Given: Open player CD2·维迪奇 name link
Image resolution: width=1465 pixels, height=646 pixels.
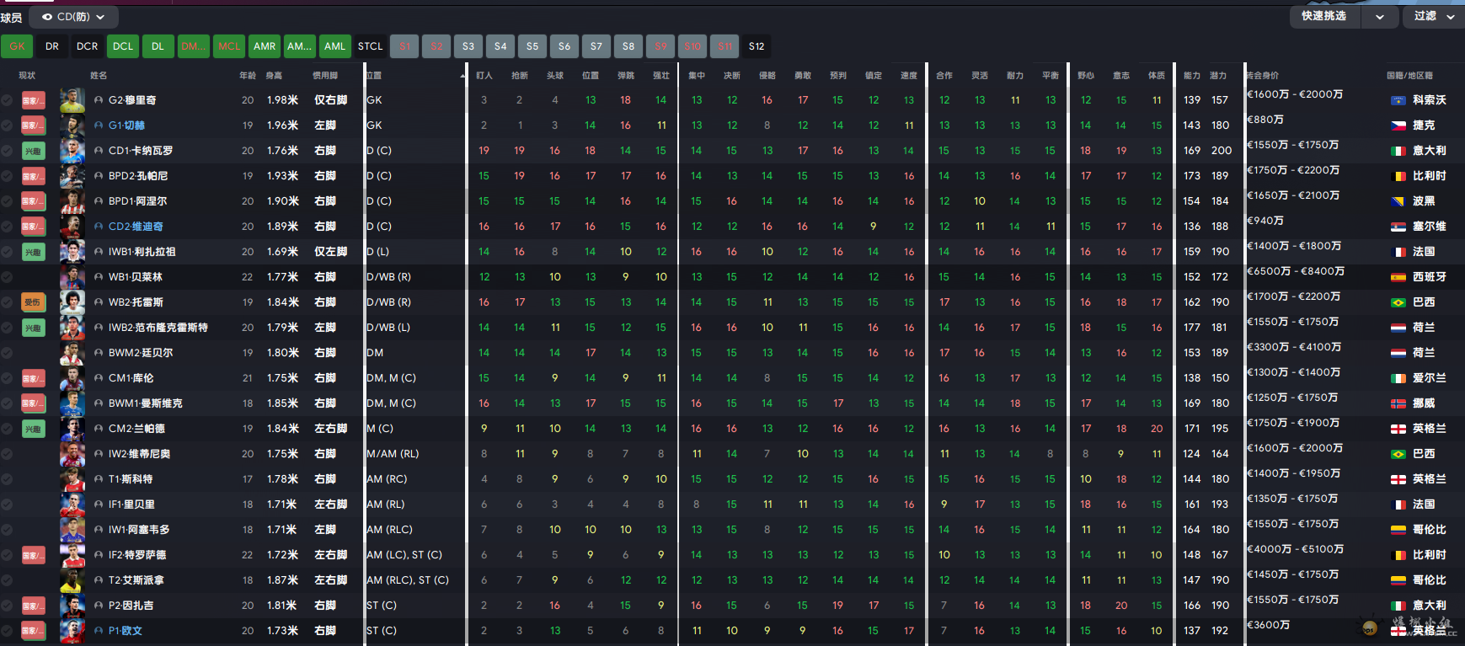Looking at the screenshot, I should pos(136,227).
